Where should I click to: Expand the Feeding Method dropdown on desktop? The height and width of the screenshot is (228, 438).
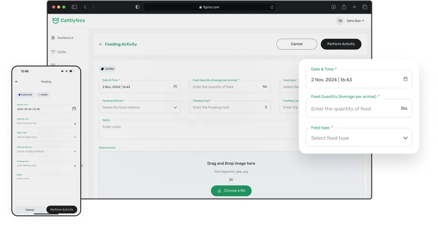pyautogui.click(x=175, y=107)
